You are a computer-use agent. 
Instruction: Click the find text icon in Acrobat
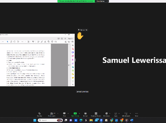(x=73, y=42)
